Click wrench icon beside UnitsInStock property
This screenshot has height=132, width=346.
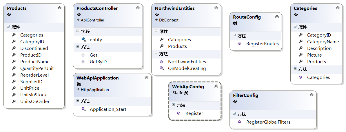point(14,95)
